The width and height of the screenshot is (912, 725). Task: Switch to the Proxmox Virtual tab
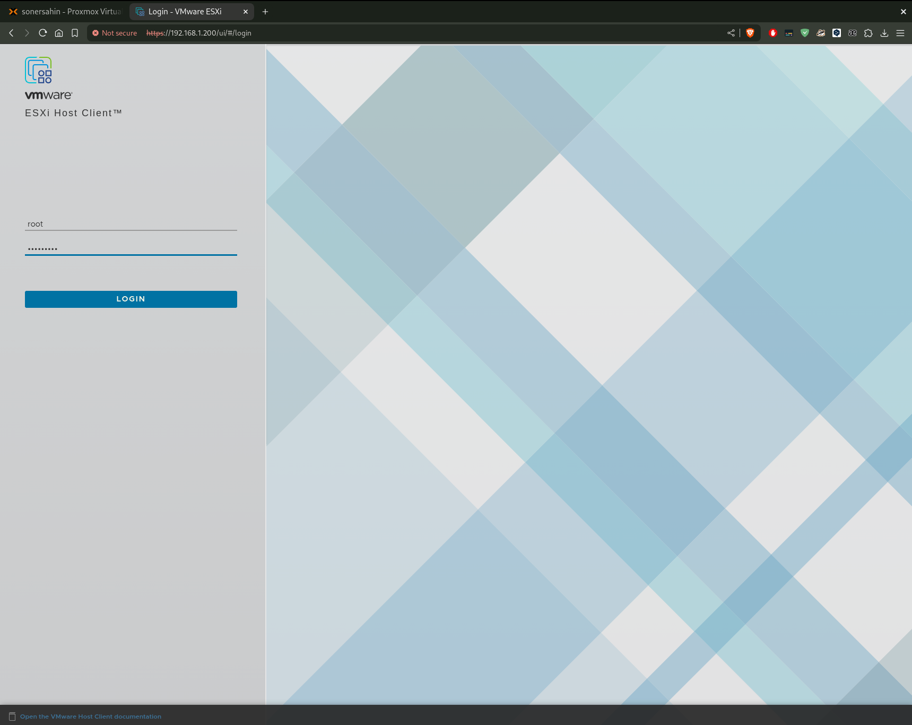tap(64, 11)
